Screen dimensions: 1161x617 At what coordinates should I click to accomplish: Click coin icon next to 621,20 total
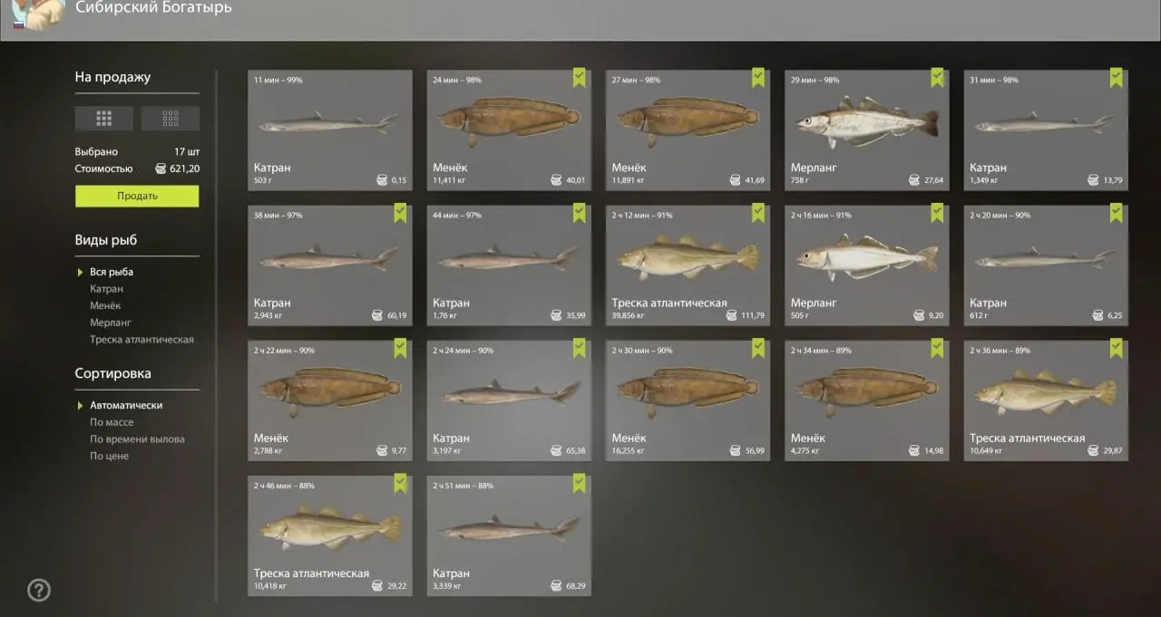tap(161, 169)
